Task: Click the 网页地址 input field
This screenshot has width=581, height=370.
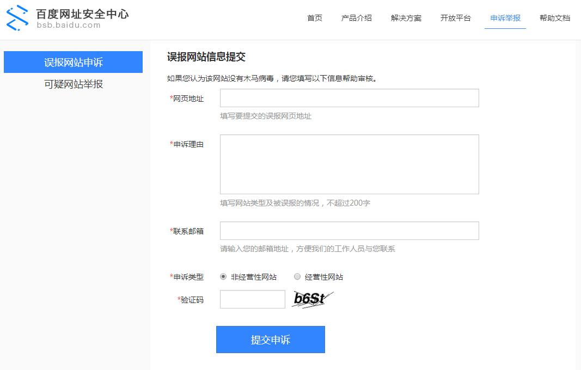Action: [349, 98]
